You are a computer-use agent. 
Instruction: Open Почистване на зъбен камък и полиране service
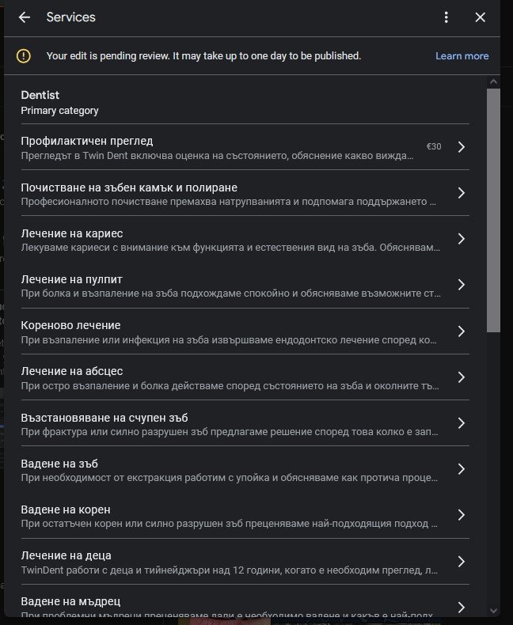pyautogui.click(x=230, y=193)
